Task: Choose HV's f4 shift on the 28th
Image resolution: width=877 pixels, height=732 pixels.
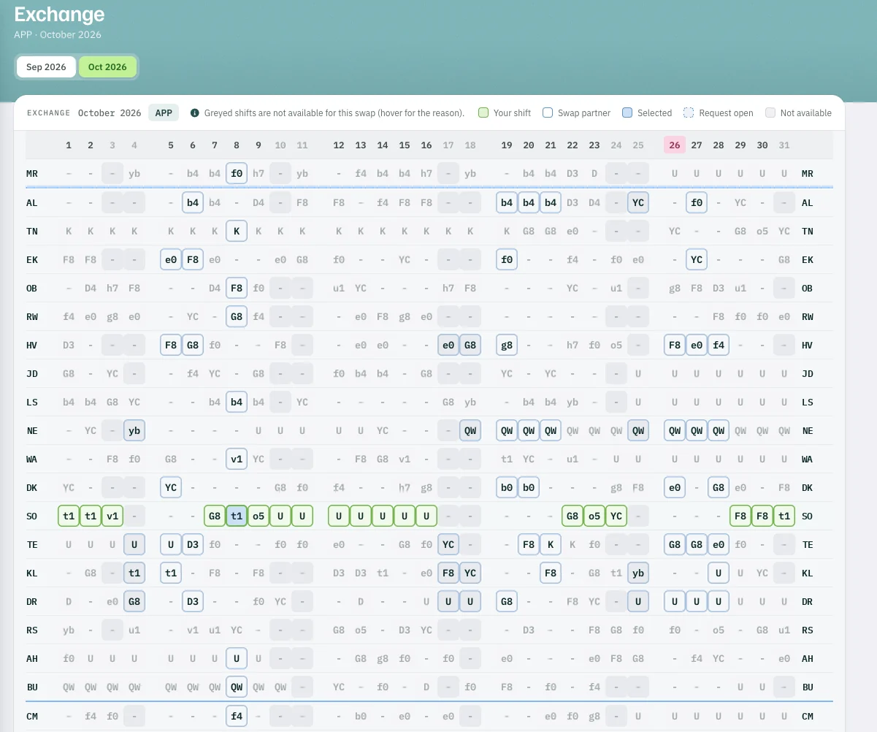Action: click(719, 345)
